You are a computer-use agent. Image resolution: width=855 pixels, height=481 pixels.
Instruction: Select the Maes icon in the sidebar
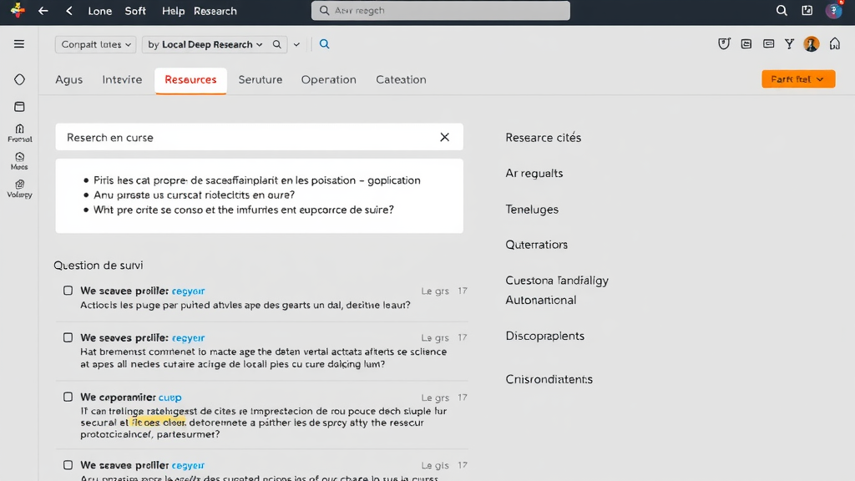[x=18, y=159]
